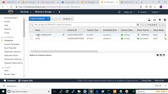168x94 pixels.
Task: Click alarm icon for smias row
Action: (165, 38)
